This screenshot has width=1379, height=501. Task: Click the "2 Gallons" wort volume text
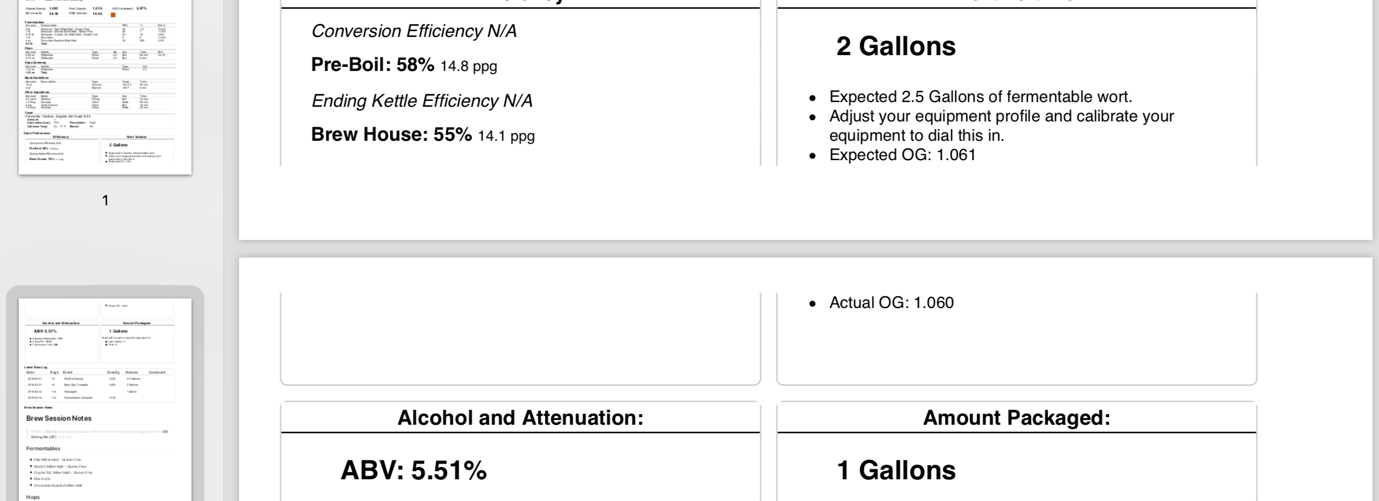pos(896,46)
